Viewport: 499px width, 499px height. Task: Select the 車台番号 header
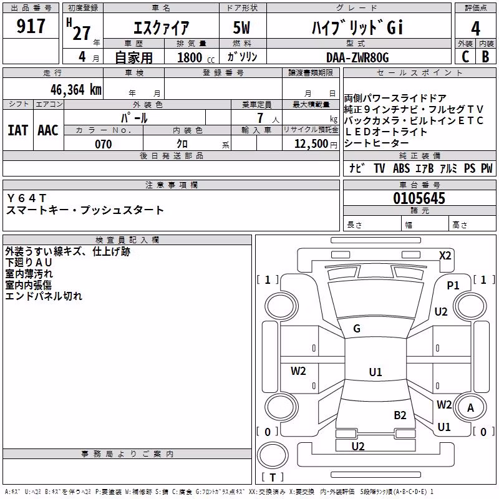419,185
